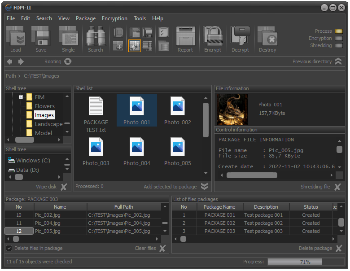350x271 pixels.
Task: Click the Single toolbar icon
Action: pyautogui.click(x=68, y=36)
